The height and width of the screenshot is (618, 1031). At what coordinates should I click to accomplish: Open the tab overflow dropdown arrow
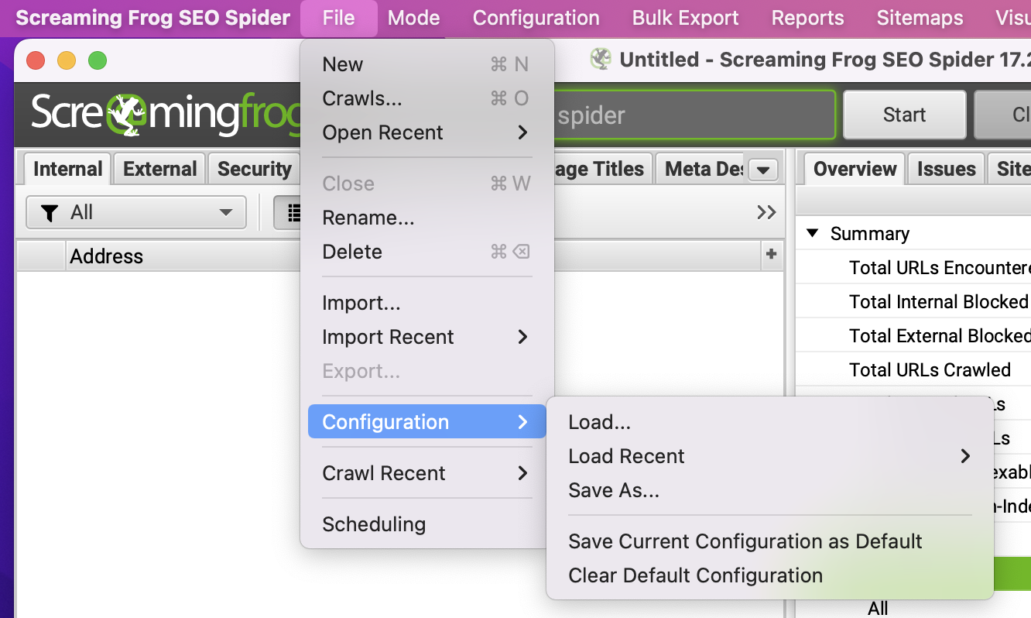(763, 170)
